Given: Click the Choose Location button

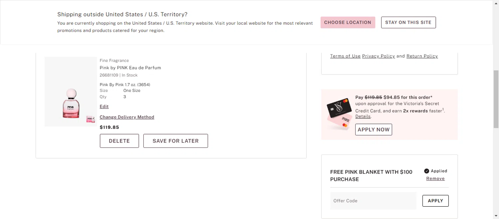Looking at the screenshot, I should click(x=348, y=22).
